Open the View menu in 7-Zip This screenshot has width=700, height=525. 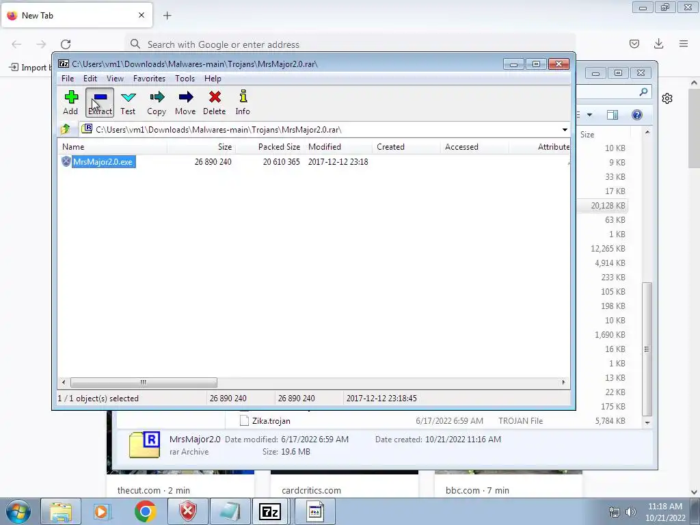click(115, 79)
